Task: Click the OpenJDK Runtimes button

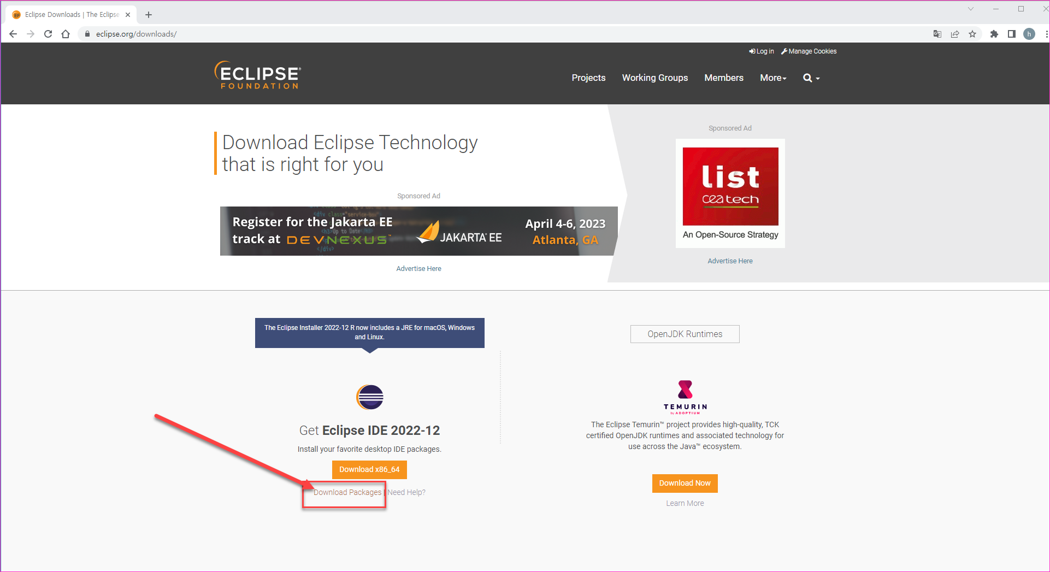Action: pos(685,334)
